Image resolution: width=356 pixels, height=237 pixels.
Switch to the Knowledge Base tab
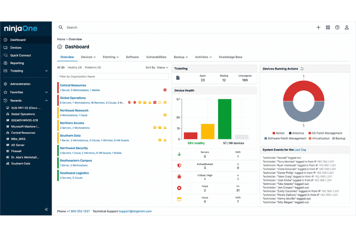pos(230,57)
